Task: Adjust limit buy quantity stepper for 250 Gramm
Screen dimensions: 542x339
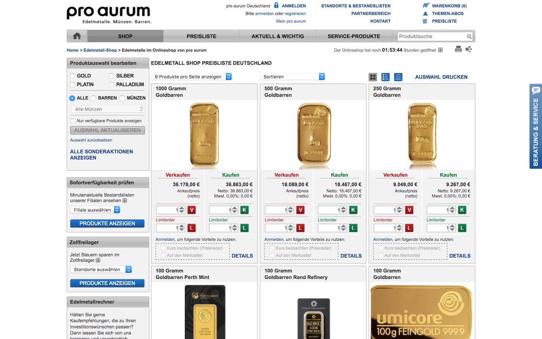Action: point(452,228)
